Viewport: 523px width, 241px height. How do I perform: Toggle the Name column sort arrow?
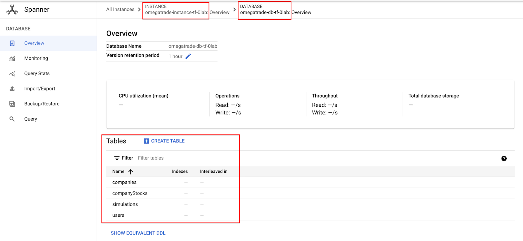[130, 172]
